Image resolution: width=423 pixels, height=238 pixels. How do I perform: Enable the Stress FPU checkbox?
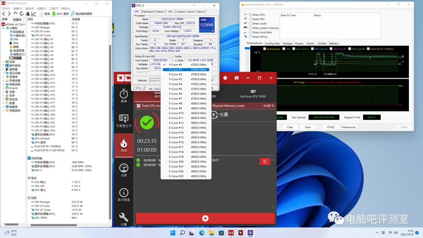(250, 19)
